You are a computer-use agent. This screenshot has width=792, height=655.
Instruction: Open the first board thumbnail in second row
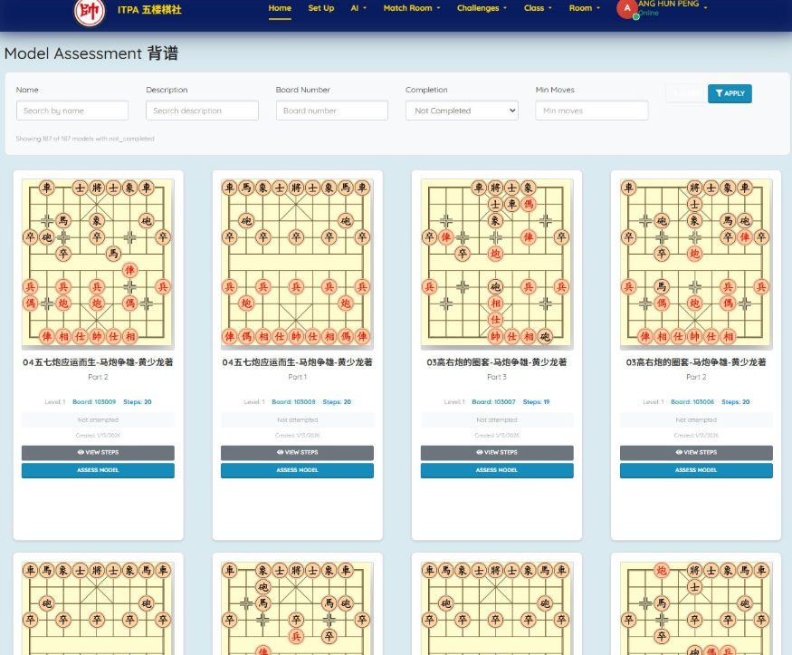click(98, 608)
